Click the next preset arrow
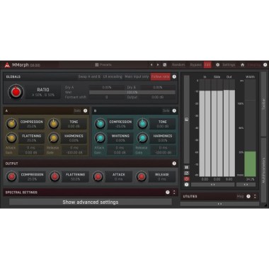This screenshot has height=269, width=269. click(x=158, y=64)
